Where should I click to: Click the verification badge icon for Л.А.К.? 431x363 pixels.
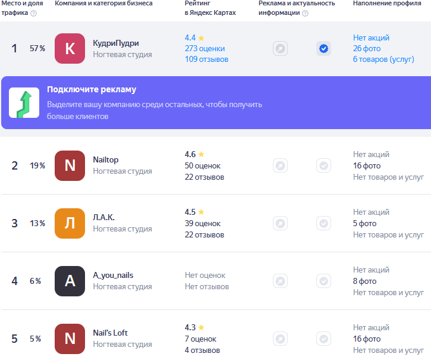pos(323,223)
